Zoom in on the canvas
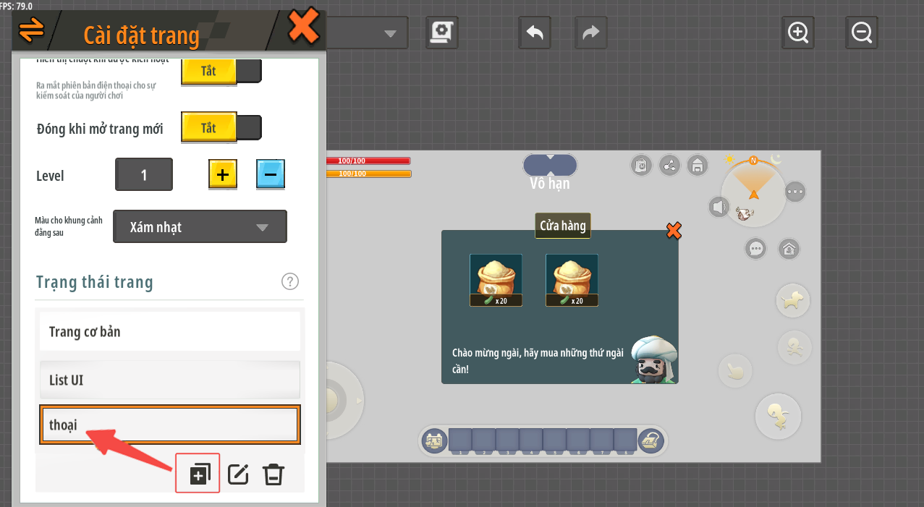The width and height of the screenshot is (924, 507). pos(798,33)
